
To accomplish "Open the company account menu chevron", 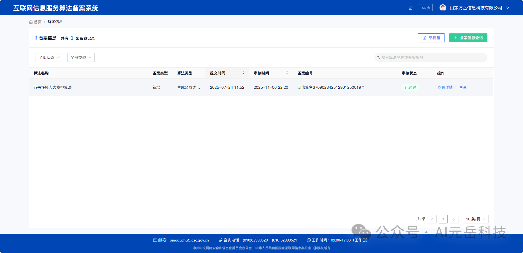I will click(x=508, y=8).
